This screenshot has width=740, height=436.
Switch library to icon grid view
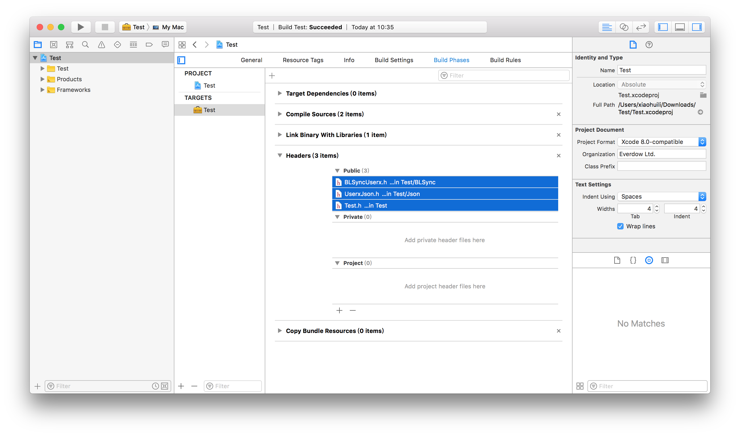pos(580,386)
